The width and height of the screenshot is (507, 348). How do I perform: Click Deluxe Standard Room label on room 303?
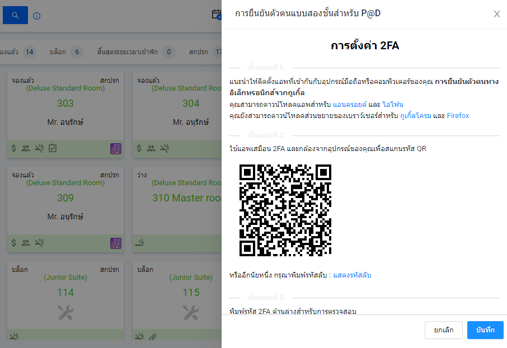click(65, 88)
